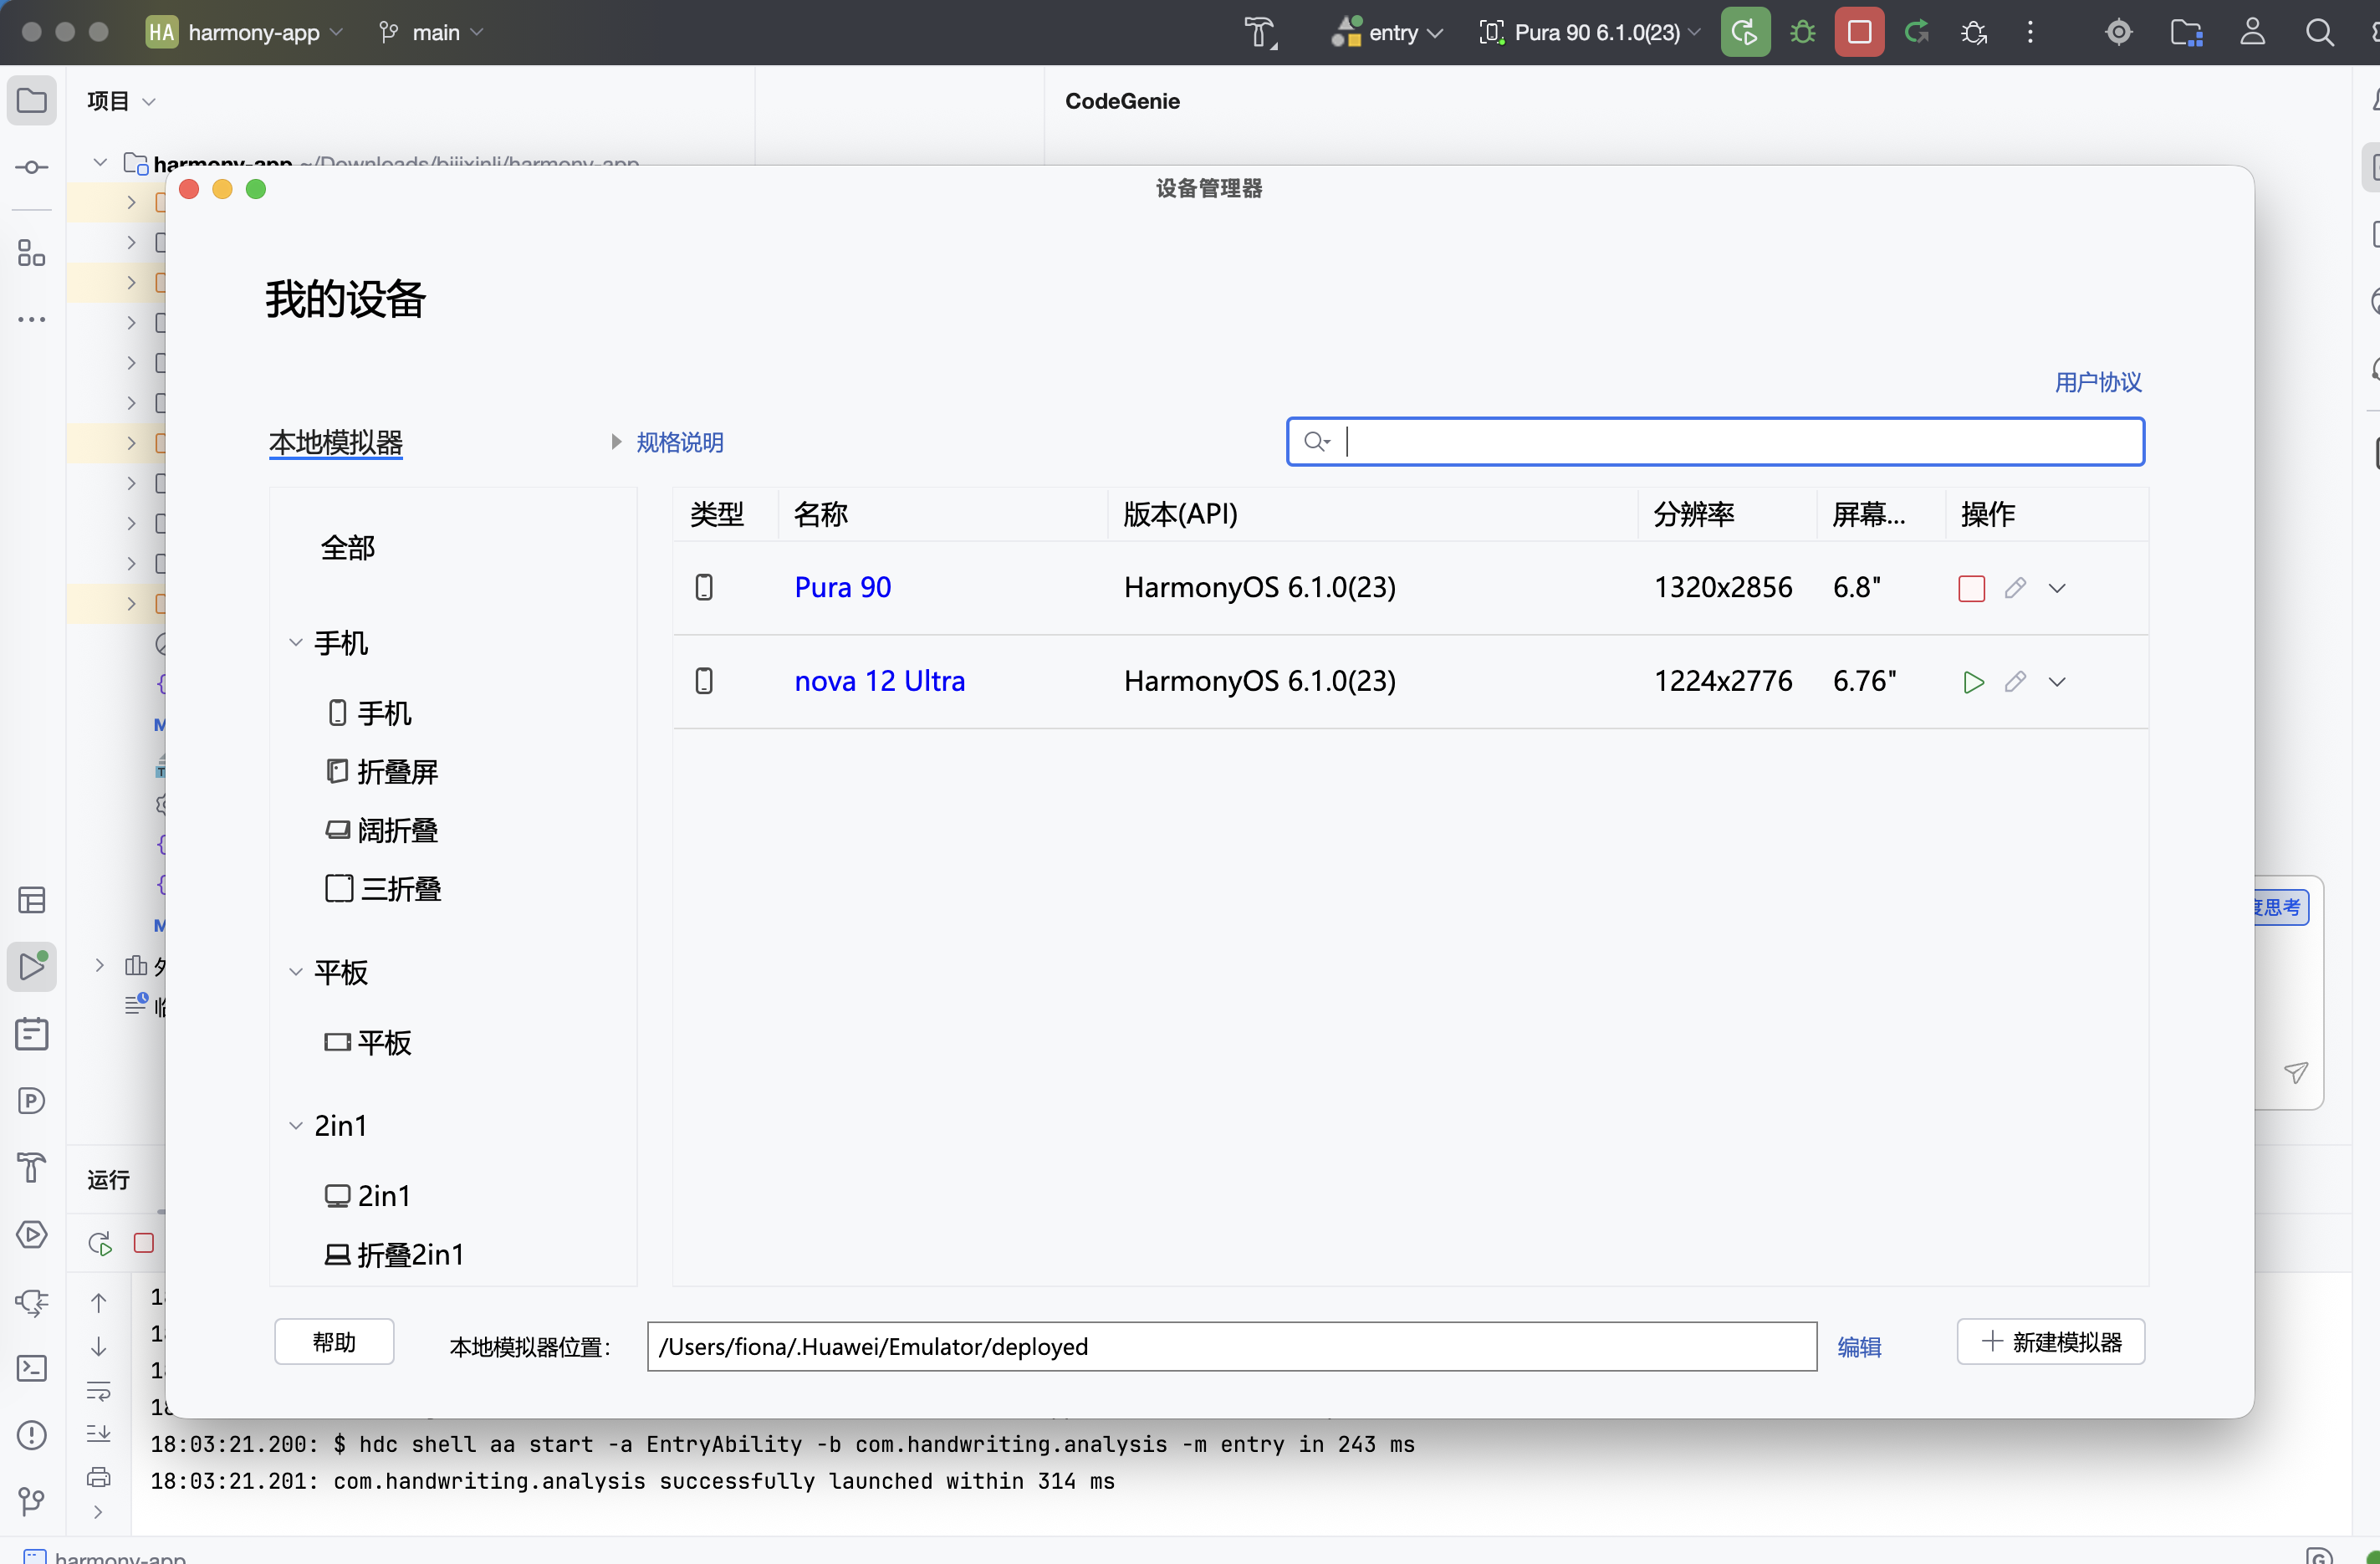
Task: Toggle soft-wrap in the Run console
Action: click(99, 1391)
